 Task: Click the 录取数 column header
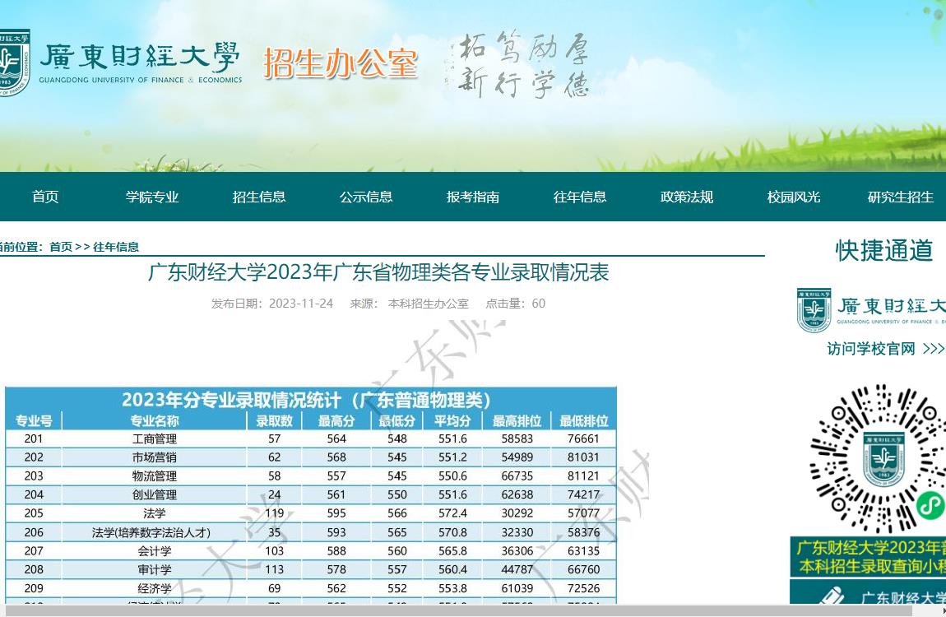tap(275, 421)
